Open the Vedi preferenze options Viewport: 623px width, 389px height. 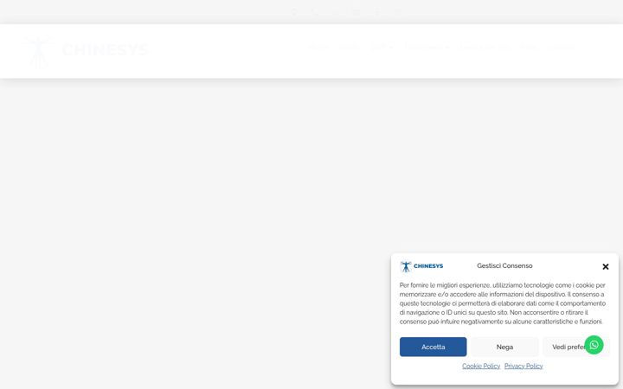(x=569, y=347)
